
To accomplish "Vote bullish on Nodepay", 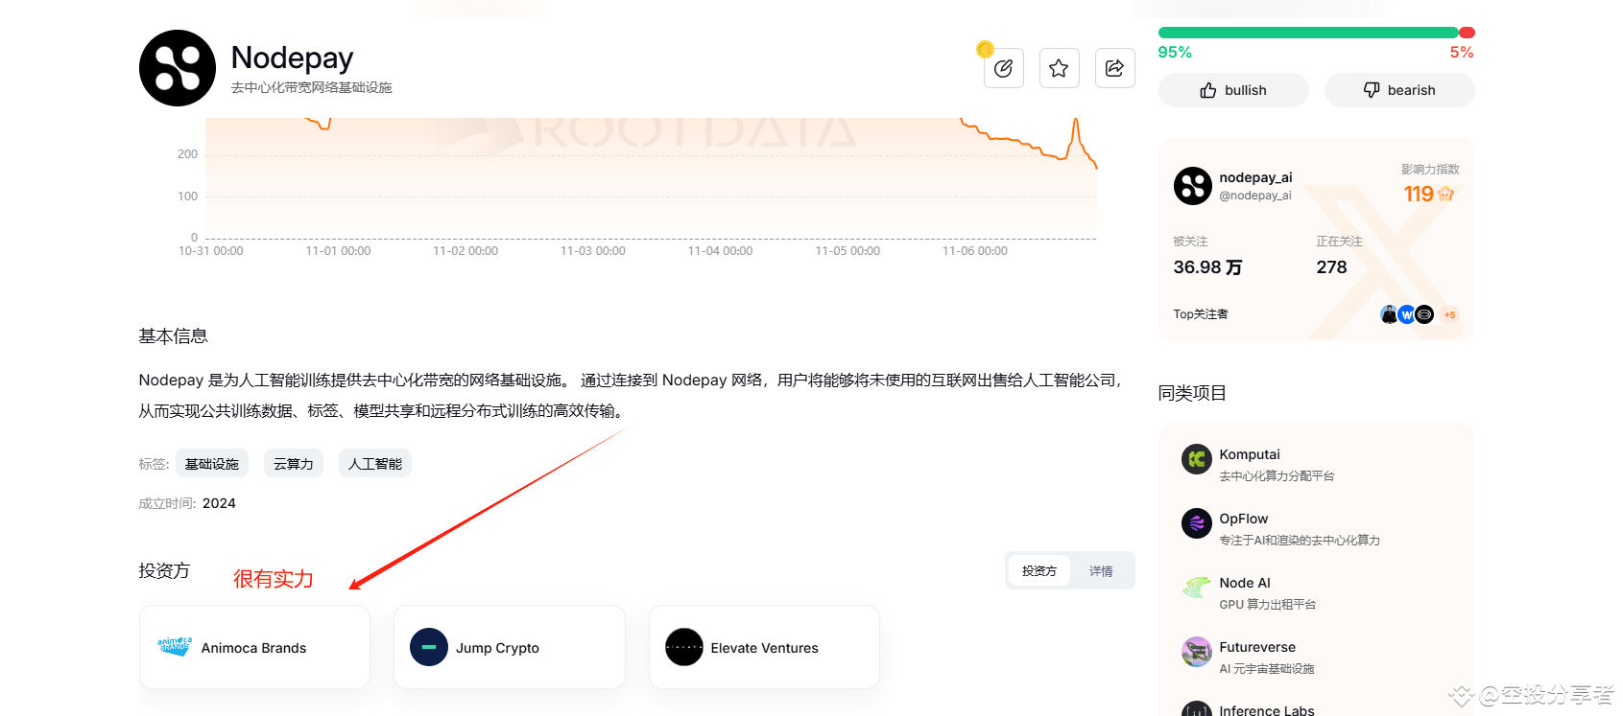I will 1233,90.
